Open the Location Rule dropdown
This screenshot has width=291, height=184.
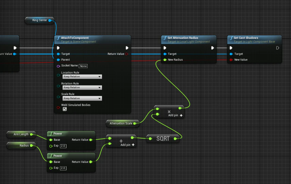(82, 77)
